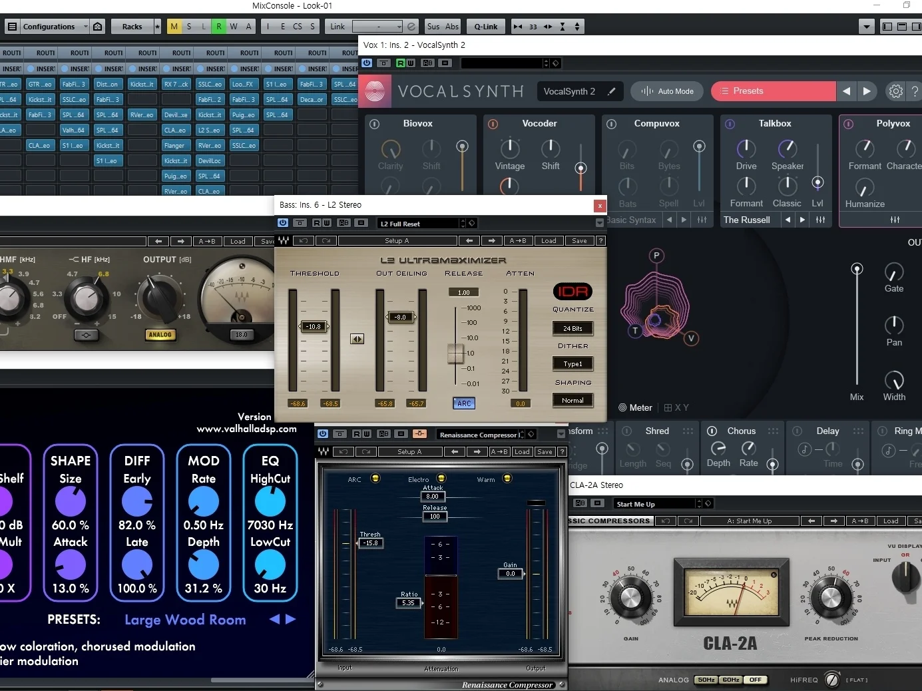
Task: Click Renaissance Compressor sidechain orange icon
Action: point(419,434)
